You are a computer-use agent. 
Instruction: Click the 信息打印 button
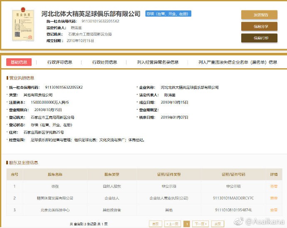259,38
